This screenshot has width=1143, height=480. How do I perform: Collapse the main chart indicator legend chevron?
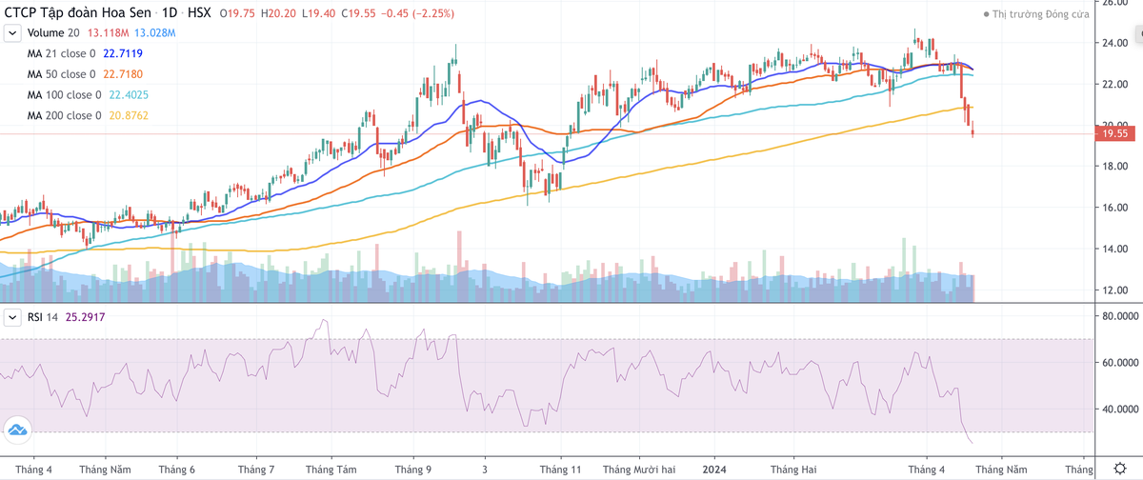[12, 33]
